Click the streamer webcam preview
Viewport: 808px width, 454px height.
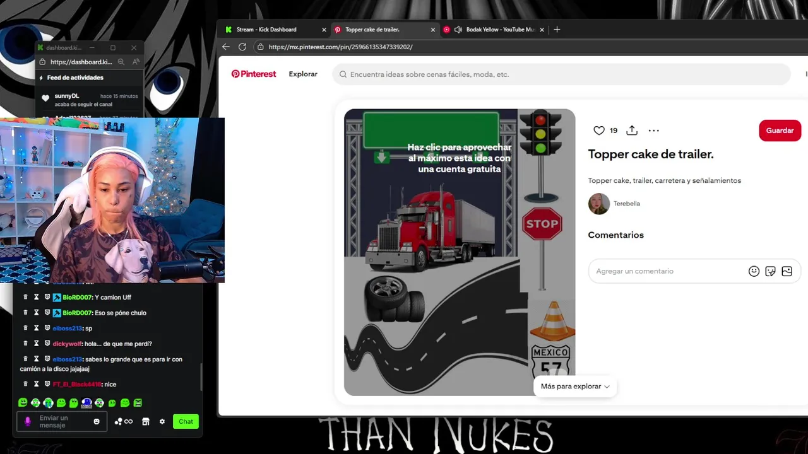point(112,201)
